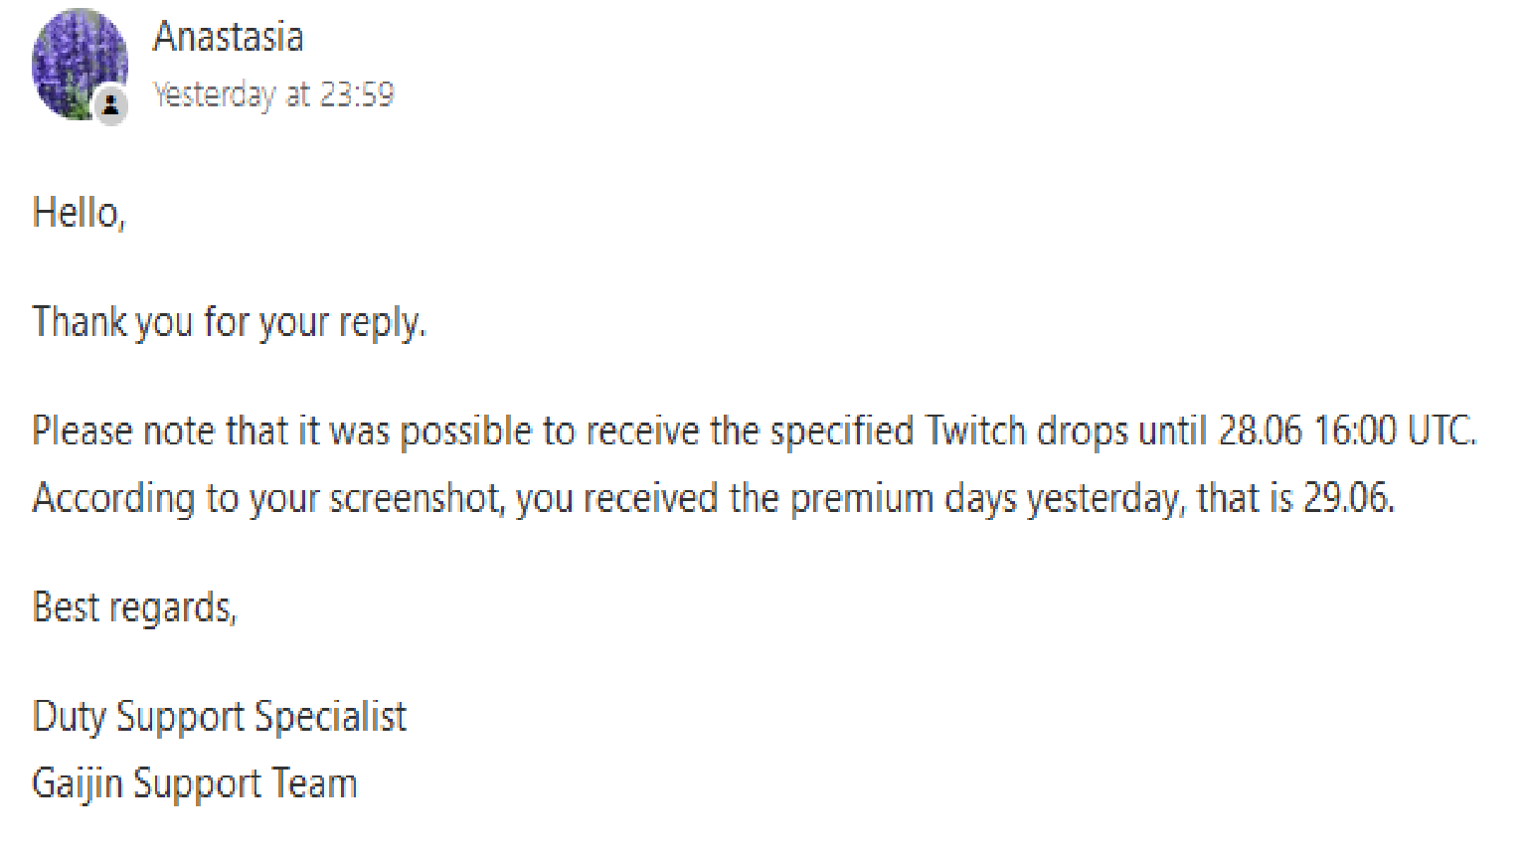Click the 'Yesterday at 23:59' timestamp

point(273,94)
